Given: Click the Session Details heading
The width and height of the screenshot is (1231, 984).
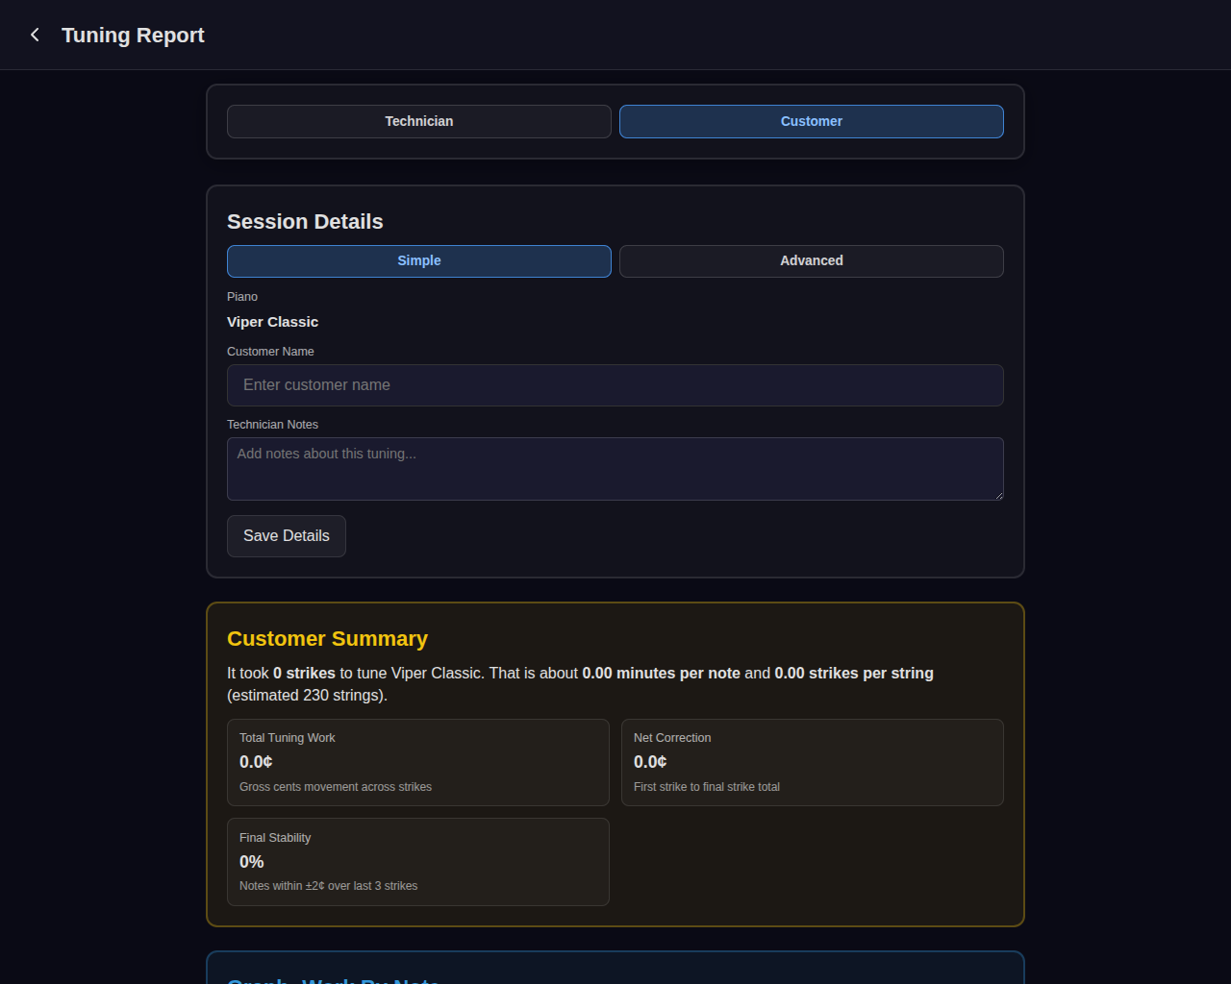Looking at the screenshot, I should click(305, 221).
